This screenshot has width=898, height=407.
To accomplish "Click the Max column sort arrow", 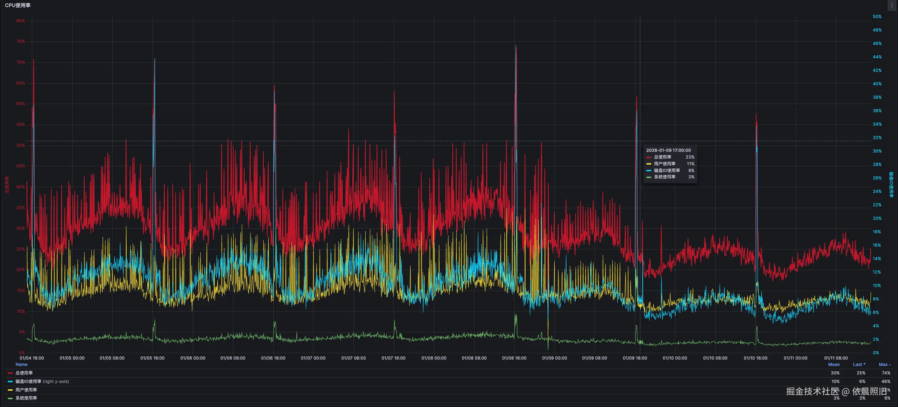I will tap(890, 365).
